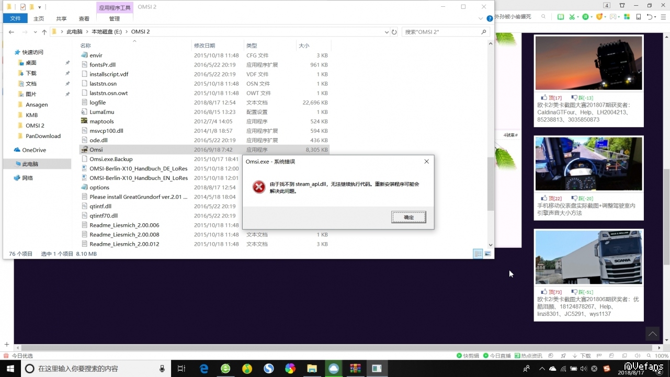Viewport: 670px width, 377px height.
Task: Open Task View on the taskbar
Action: [181, 369]
